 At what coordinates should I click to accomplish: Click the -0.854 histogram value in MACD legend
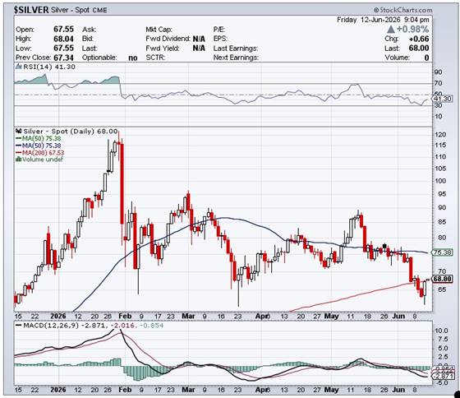coord(152,326)
